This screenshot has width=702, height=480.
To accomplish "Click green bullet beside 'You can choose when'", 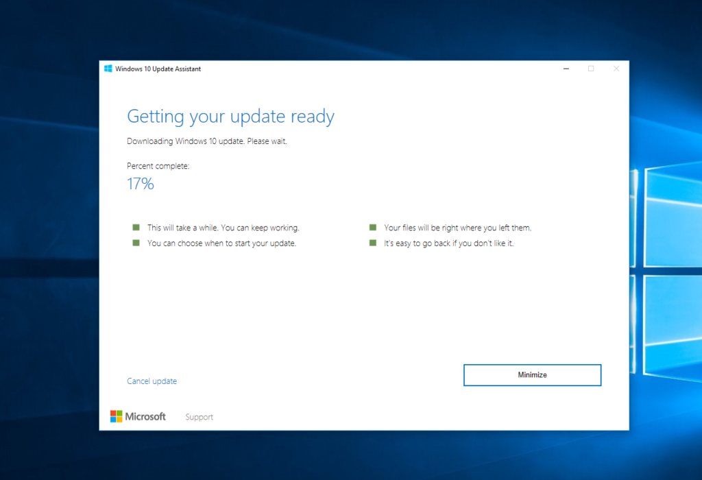I will click(x=136, y=243).
